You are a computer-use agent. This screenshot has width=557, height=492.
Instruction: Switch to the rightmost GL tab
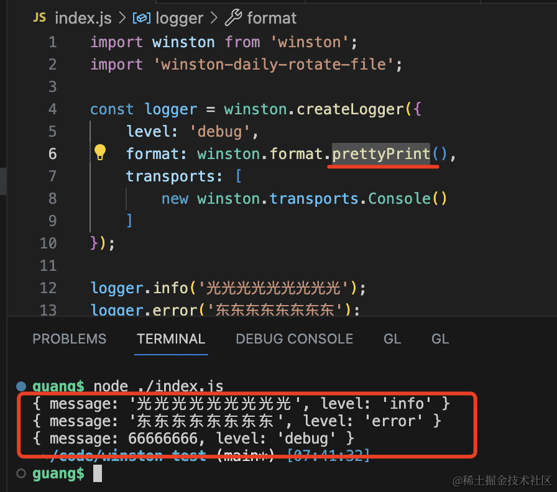click(440, 339)
